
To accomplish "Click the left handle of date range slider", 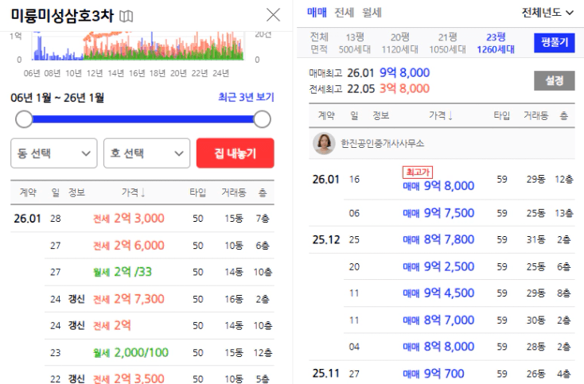I will [x=24, y=119].
